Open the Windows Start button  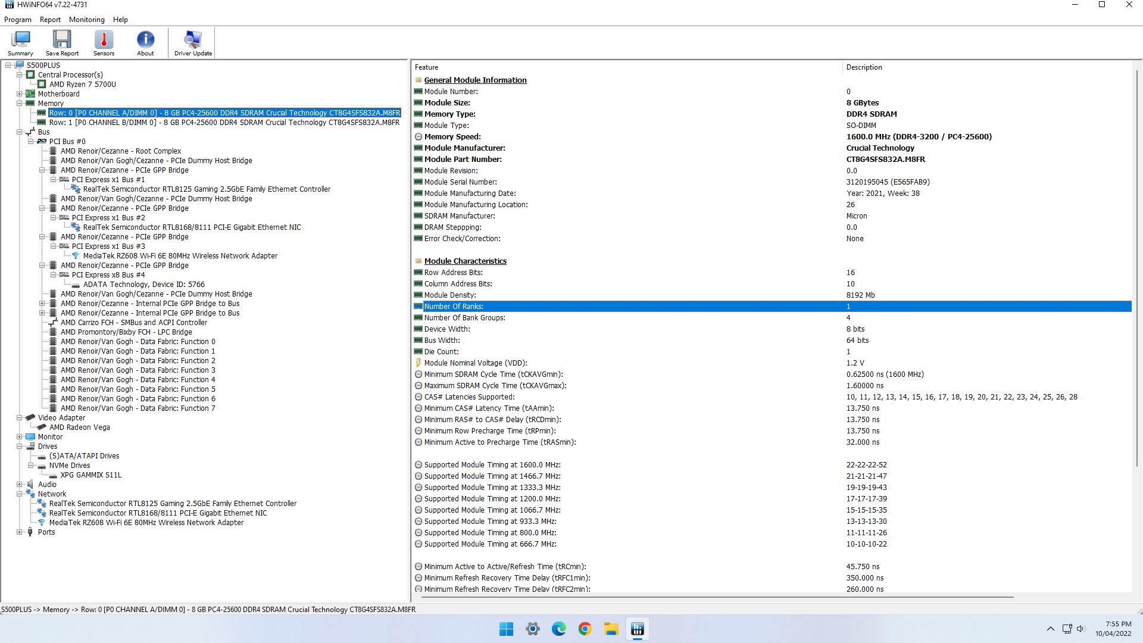(x=506, y=629)
